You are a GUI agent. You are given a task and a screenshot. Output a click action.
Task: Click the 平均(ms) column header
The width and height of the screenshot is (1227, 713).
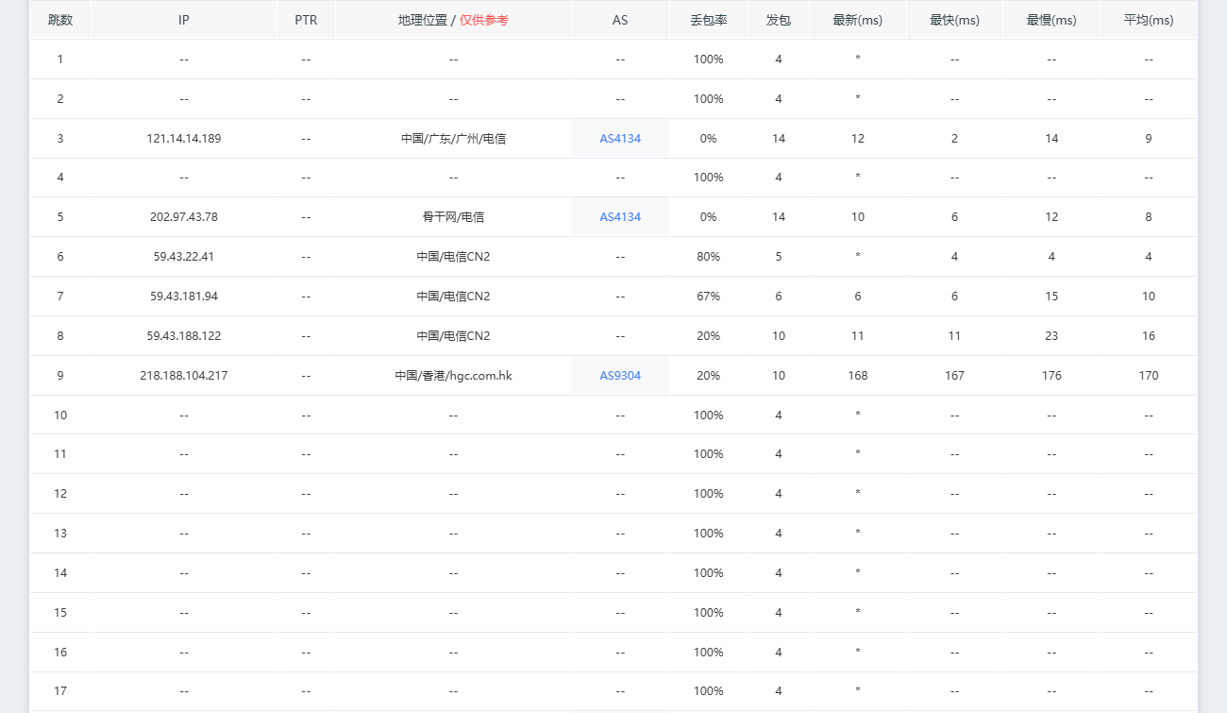click(1149, 20)
